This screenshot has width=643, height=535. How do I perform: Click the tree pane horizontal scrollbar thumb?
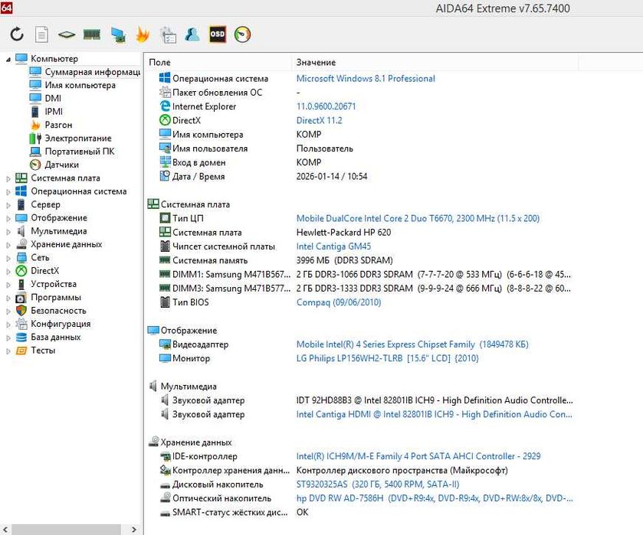(66, 530)
